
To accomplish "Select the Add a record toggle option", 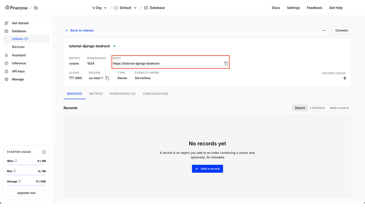I will 339,108.
